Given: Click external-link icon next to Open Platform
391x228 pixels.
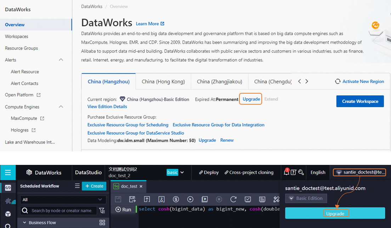Looking at the screenshot, I should pos(39,95).
